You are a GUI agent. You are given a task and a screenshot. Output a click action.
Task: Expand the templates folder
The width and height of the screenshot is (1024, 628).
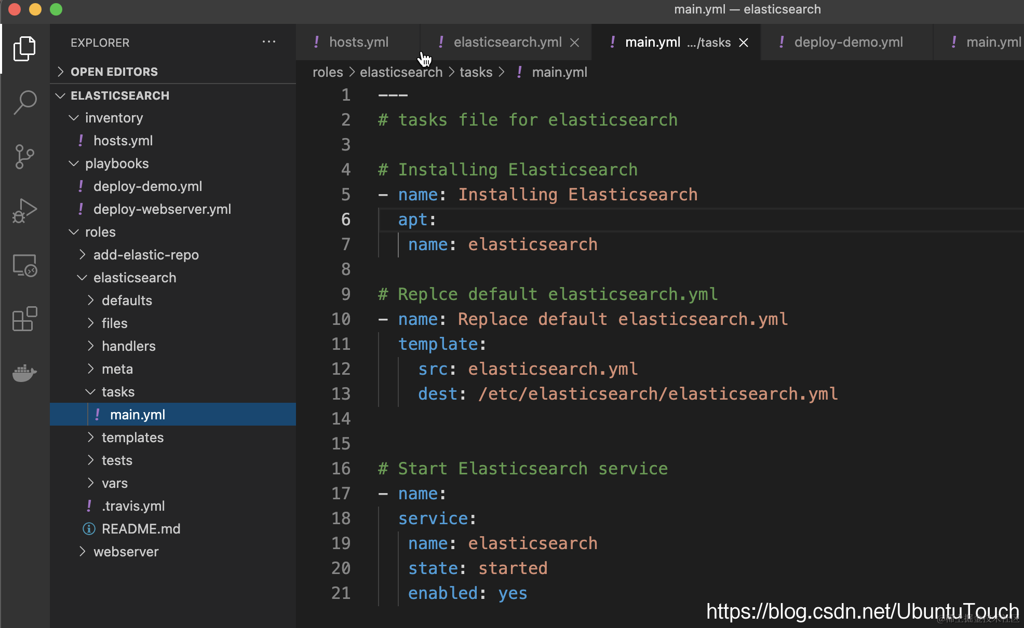(x=132, y=438)
